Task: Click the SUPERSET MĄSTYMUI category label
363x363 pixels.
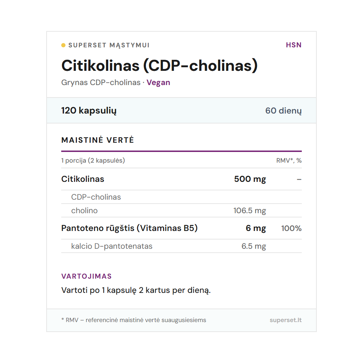Action: [109, 45]
